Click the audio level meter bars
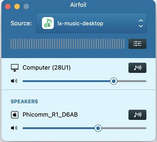The width and height of the screenshot is (157, 142). point(68,44)
